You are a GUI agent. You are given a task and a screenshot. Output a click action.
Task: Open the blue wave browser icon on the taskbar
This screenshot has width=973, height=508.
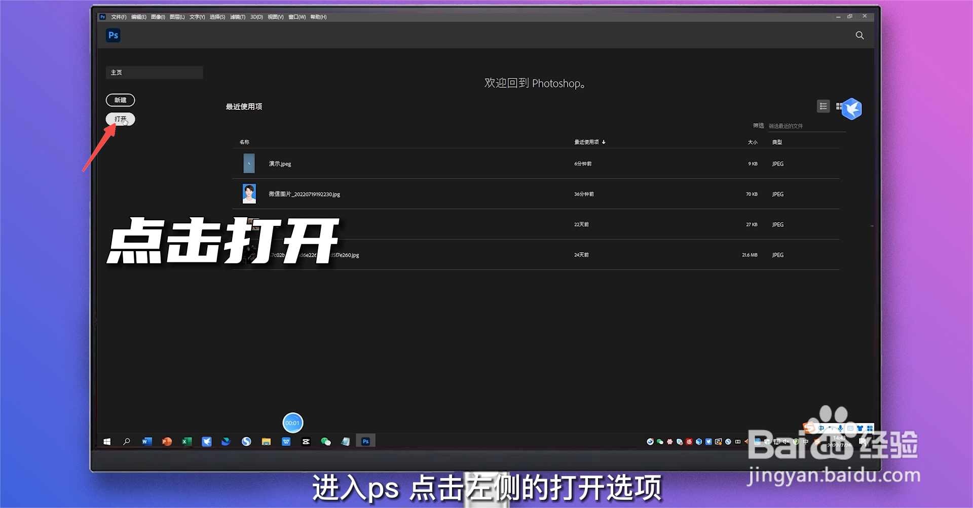point(226,442)
